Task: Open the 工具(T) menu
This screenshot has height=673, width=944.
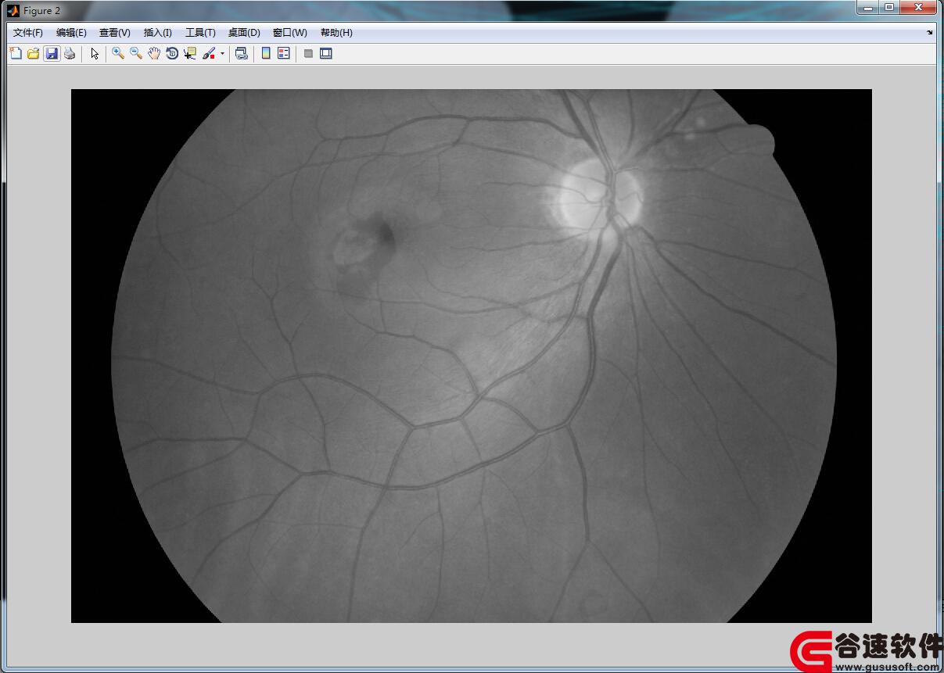Action: [x=200, y=33]
